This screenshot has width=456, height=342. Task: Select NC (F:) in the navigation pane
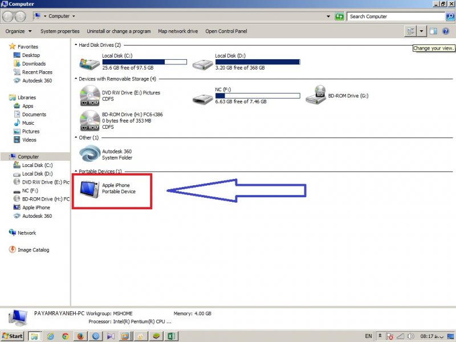[30, 190]
